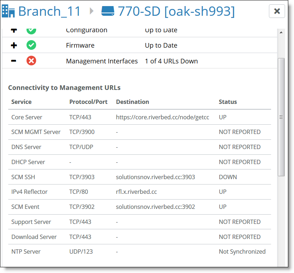Close the appliance details dialog
Viewport: 294px width, 273px height.
[277, 11]
